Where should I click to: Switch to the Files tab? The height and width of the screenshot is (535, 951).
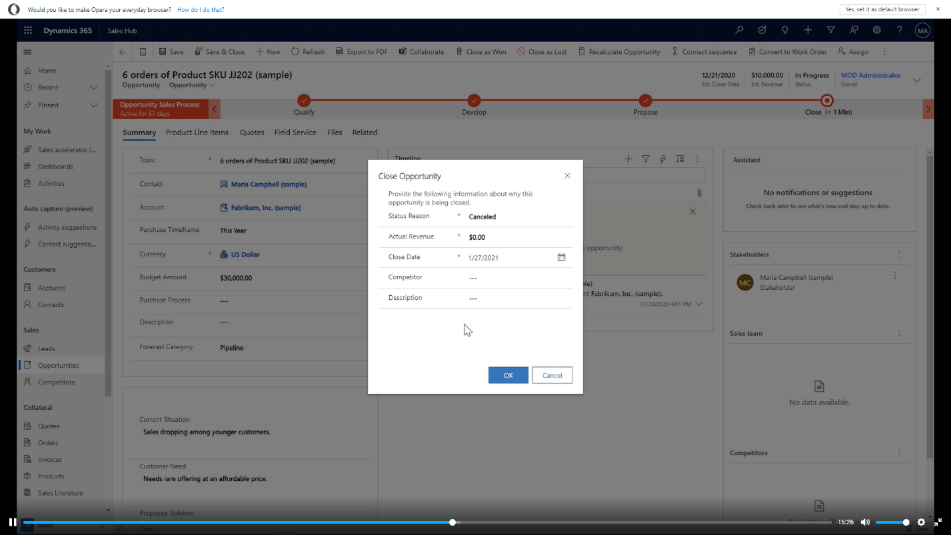point(335,133)
